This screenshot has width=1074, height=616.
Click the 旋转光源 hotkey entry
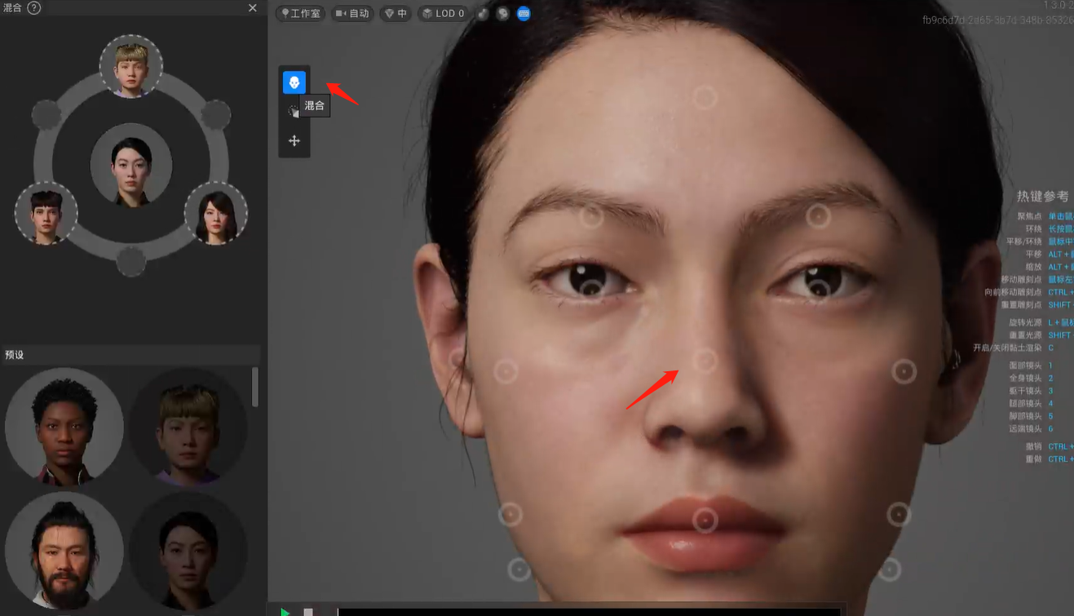coord(1041,323)
